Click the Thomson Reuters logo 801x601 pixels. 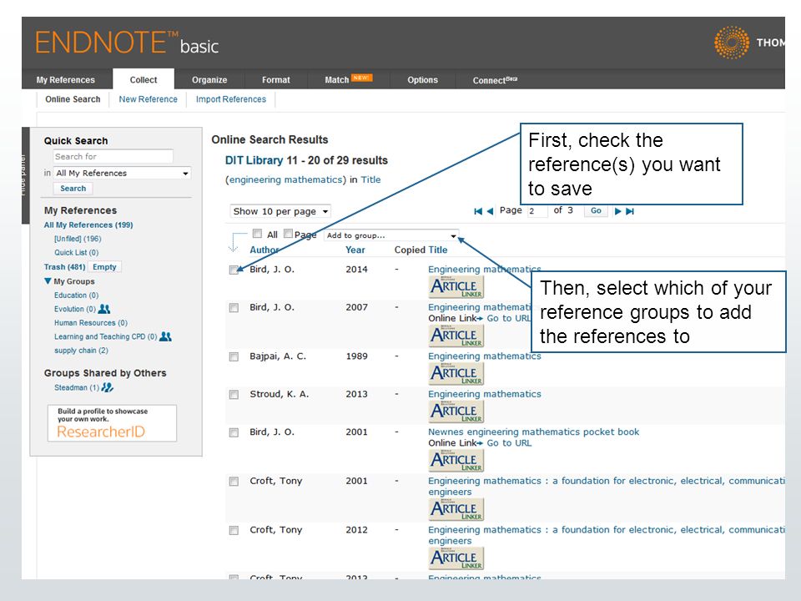click(749, 43)
